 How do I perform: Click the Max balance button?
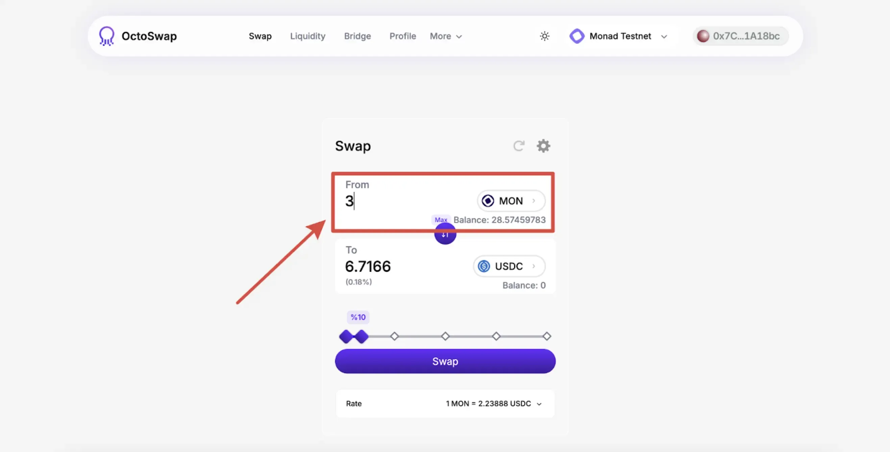click(x=441, y=220)
